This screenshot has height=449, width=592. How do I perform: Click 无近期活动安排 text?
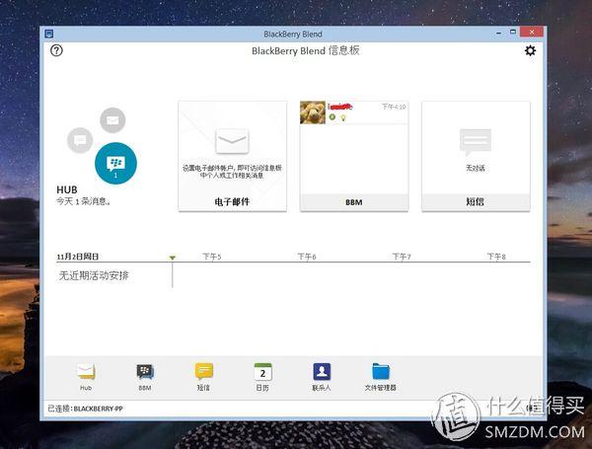tap(94, 275)
